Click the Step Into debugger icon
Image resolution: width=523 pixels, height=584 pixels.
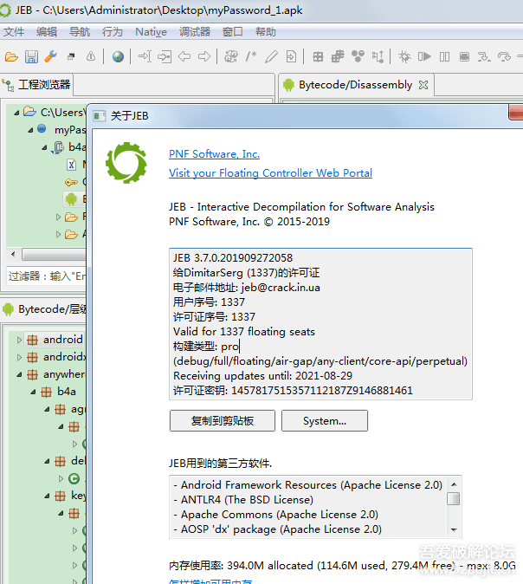click(x=484, y=56)
